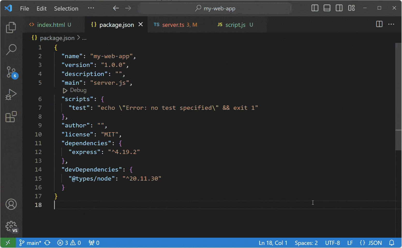
Task: Open the Extensions view
Action: pos(11,117)
